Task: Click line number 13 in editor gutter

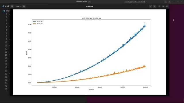Action: click(6, 52)
